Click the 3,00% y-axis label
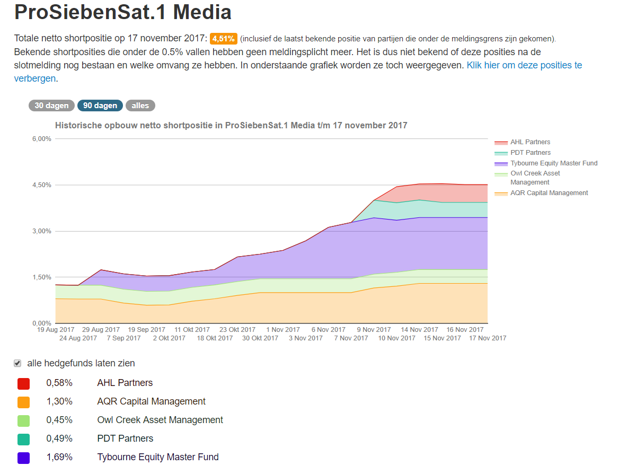The width and height of the screenshot is (636, 474). [41, 231]
